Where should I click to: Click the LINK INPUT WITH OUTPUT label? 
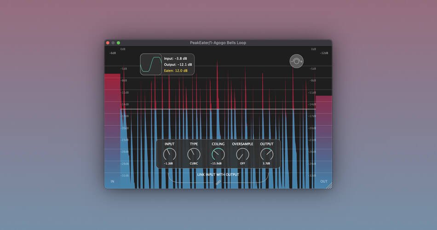pos(218,175)
